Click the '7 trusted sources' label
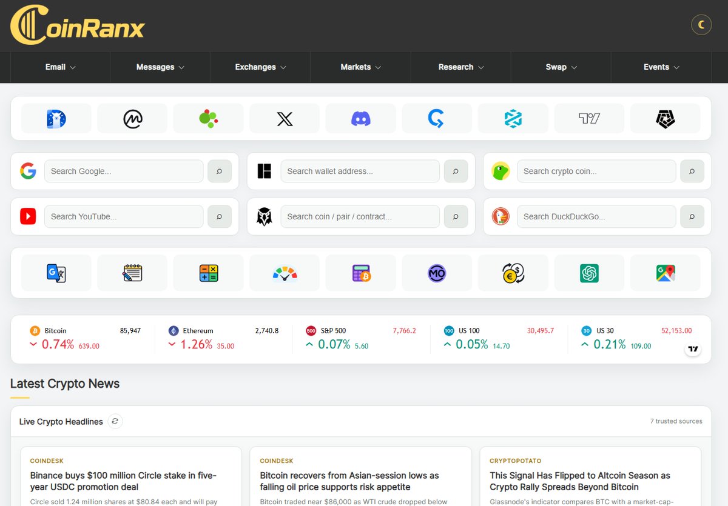This screenshot has height=506, width=728. click(x=676, y=421)
